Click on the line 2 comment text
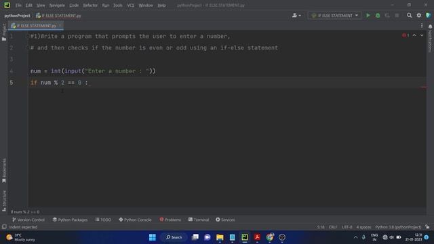 coord(154,48)
